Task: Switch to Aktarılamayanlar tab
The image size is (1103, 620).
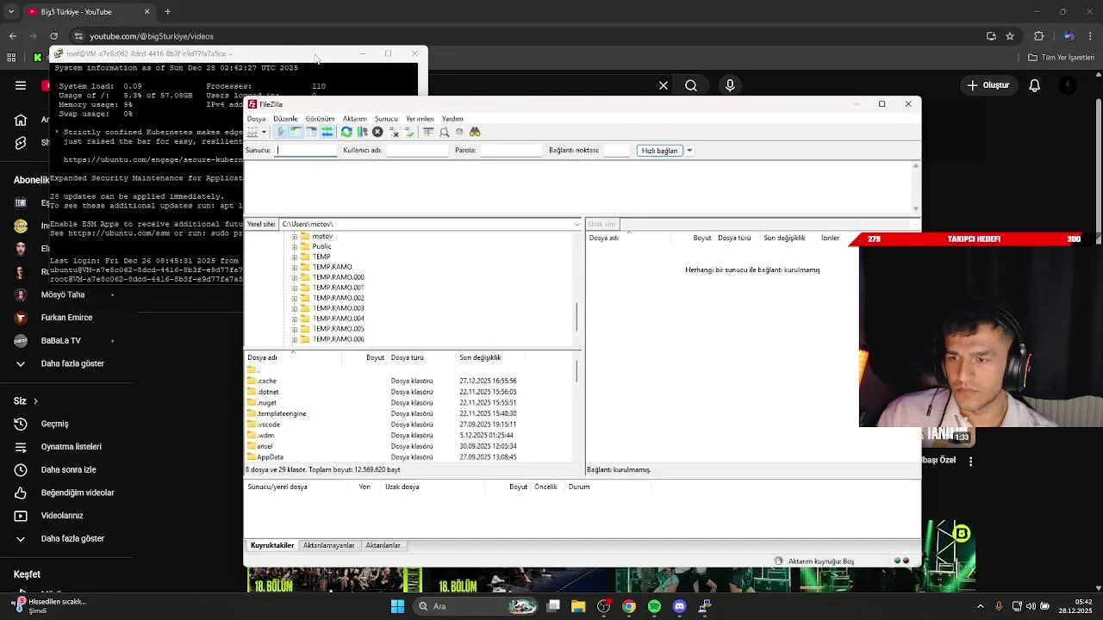Action: point(329,545)
